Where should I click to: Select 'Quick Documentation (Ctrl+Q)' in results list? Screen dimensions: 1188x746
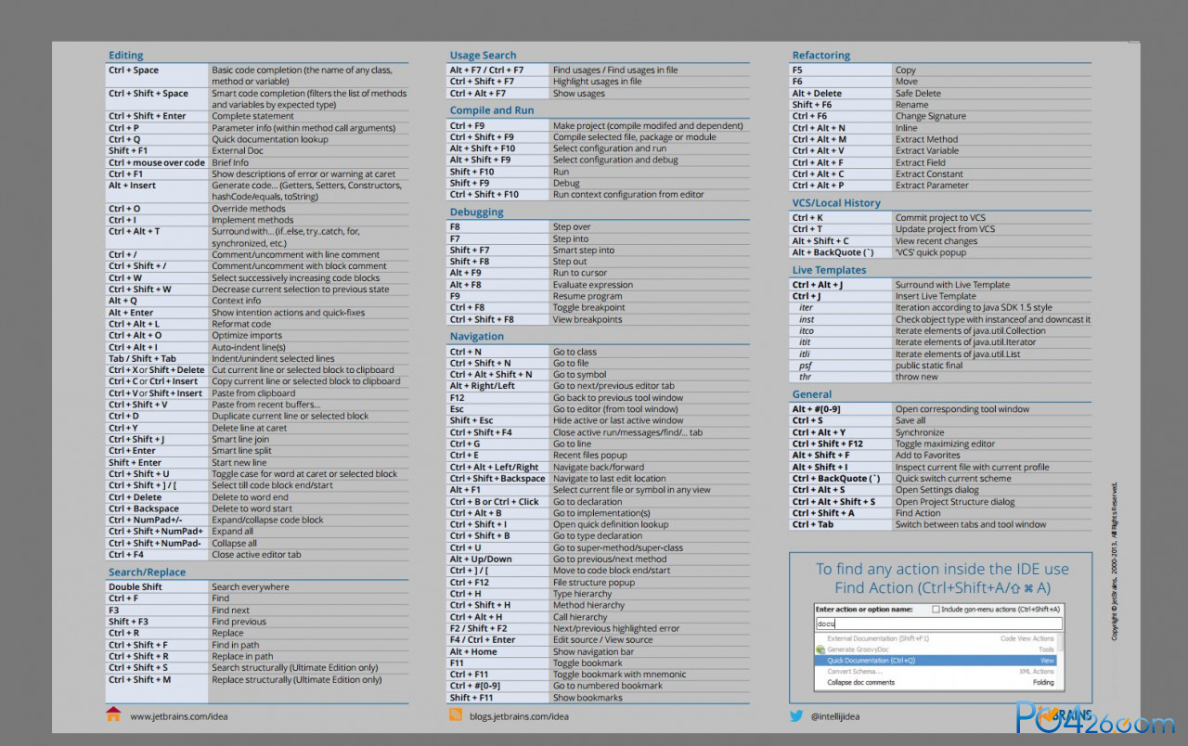pyautogui.click(x=936, y=661)
